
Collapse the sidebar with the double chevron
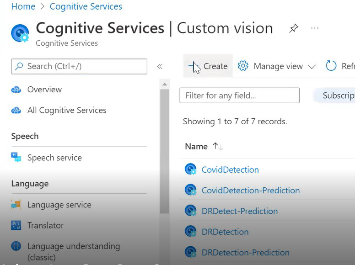pyautogui.click(x=160, y=66)
